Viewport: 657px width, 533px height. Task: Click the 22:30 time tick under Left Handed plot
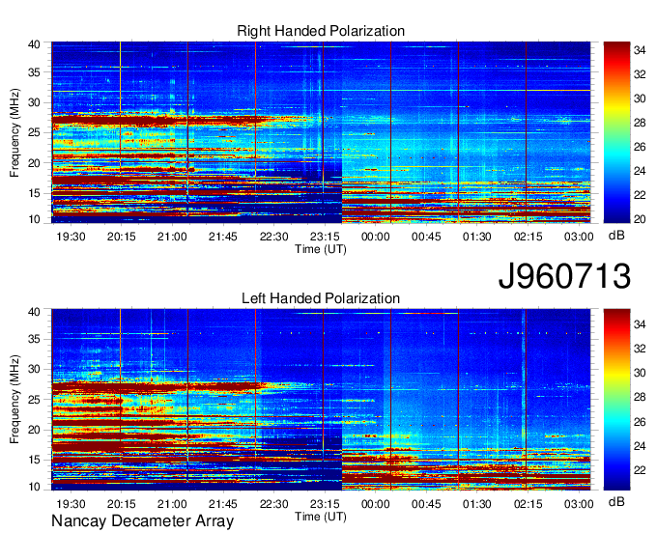(x=274, y=504)
